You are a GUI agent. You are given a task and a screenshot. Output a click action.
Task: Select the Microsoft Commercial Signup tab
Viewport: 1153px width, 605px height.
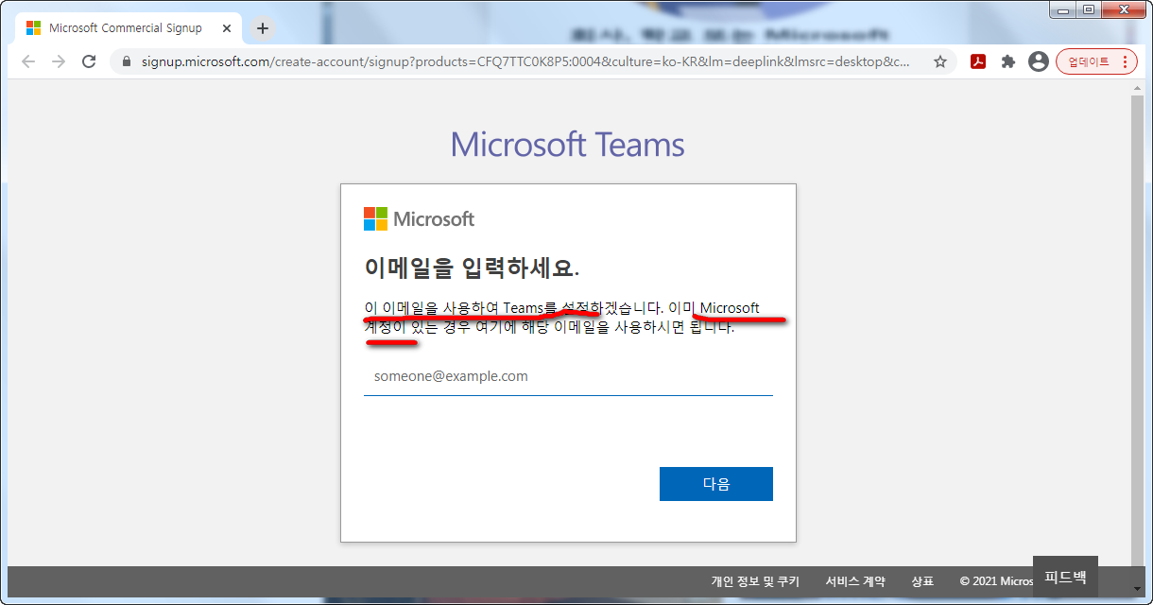click(127, 28)
